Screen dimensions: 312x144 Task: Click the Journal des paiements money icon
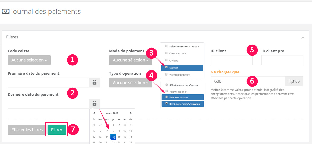coord(5,12)
